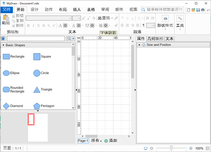Click the Copy (复制) button

click(x=18, y=21)
